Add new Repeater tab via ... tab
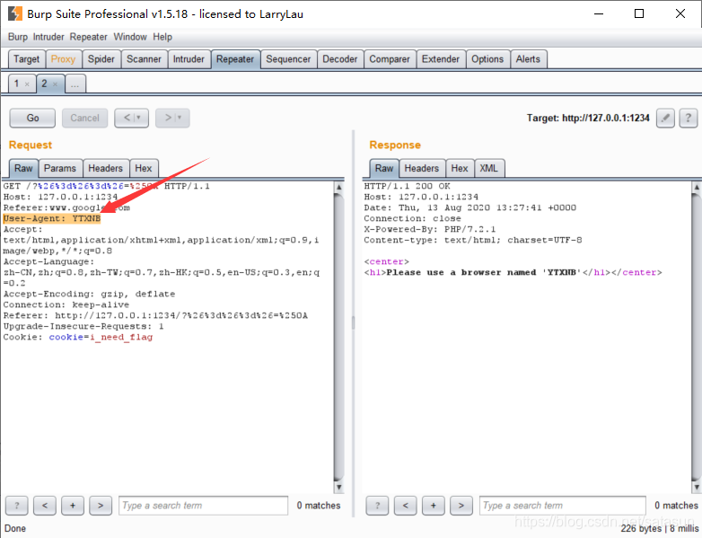 tap(75, 84)
